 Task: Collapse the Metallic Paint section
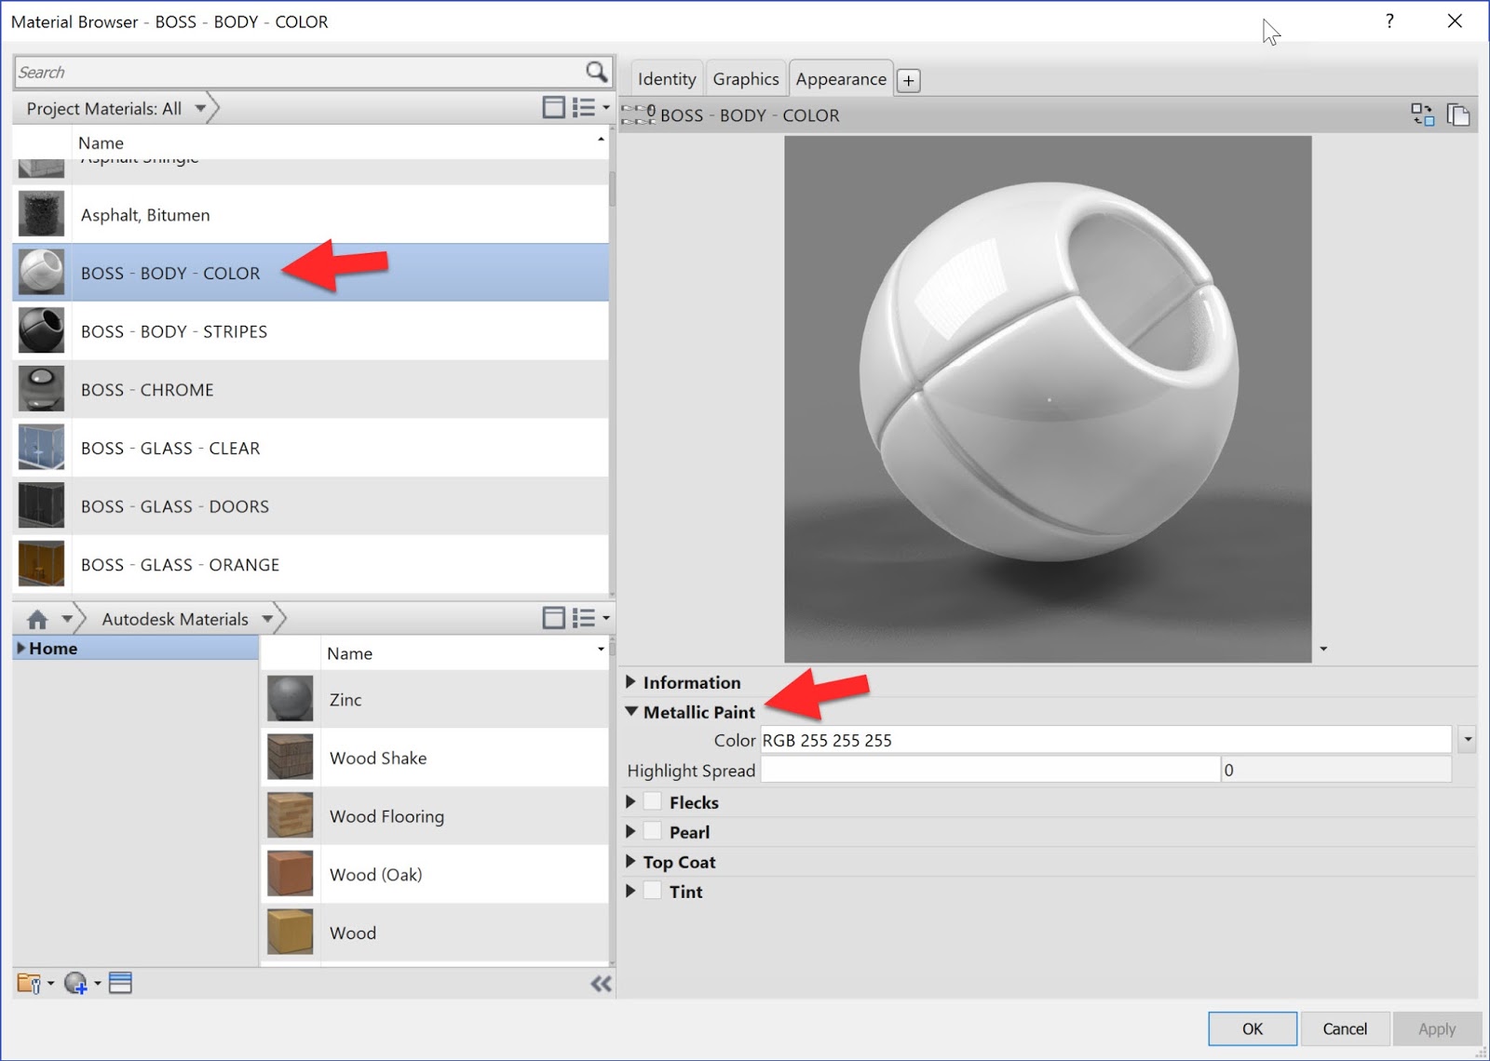tap(632, 712)
